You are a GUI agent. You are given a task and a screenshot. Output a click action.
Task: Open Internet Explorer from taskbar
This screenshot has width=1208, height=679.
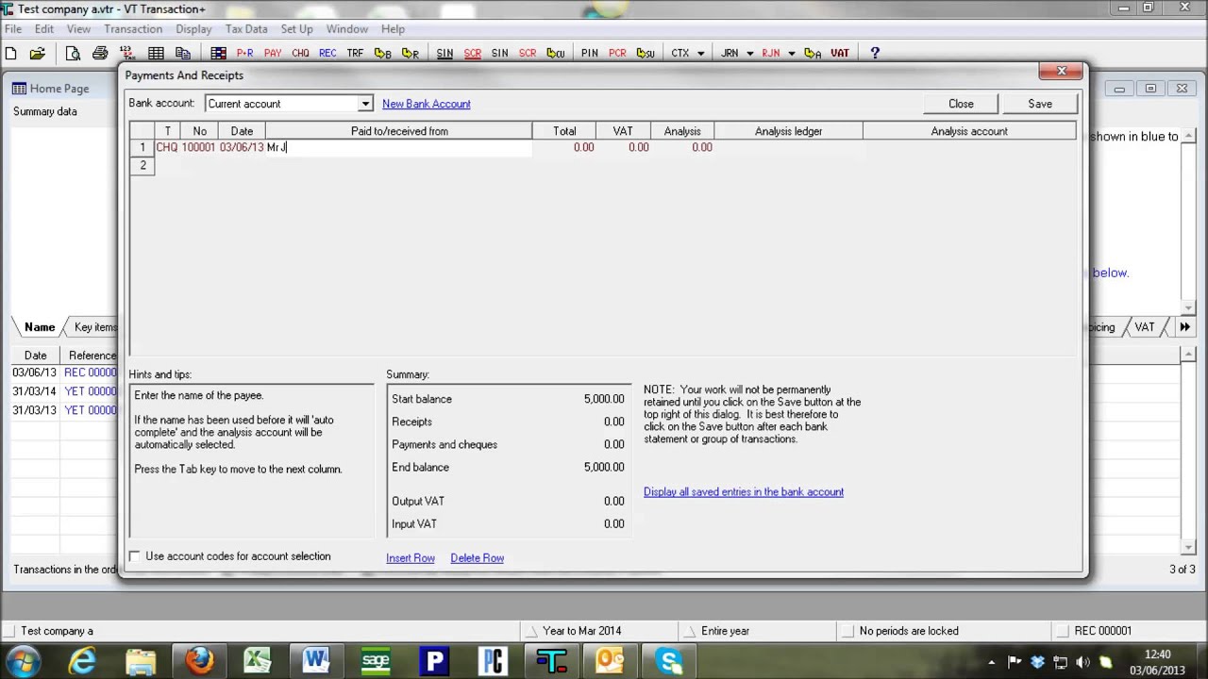pos(82,661)
